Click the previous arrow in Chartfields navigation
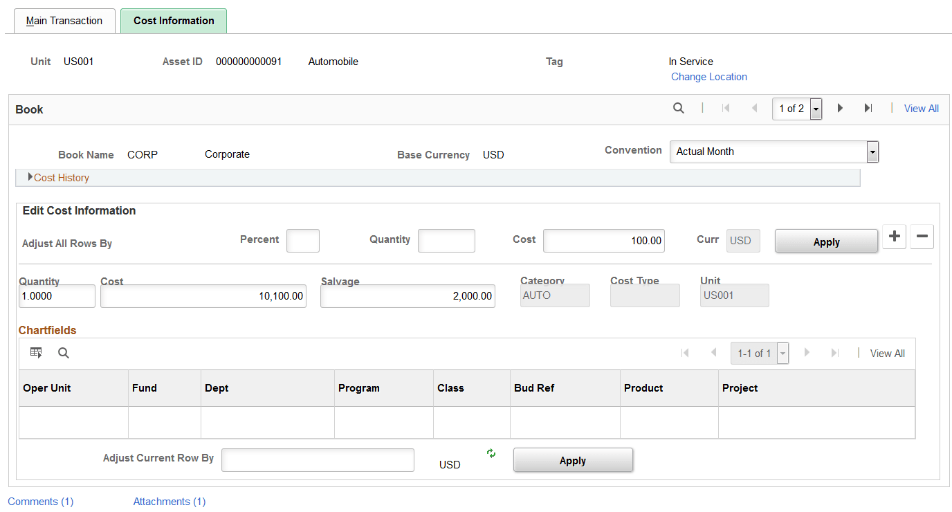 tap(714, 353)
